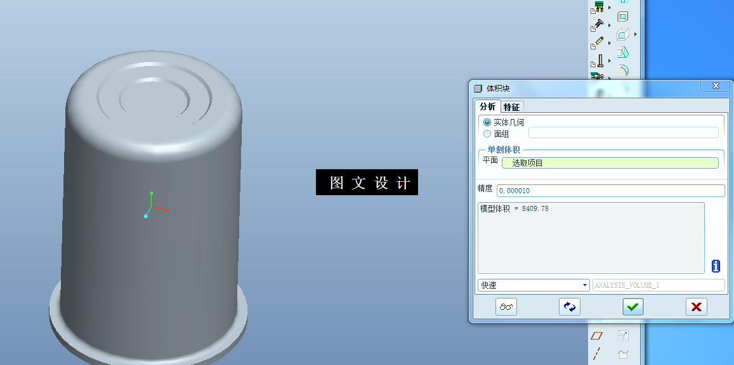Preview the analysis with glasses button

pyautogui.click(x=506, y=307)
